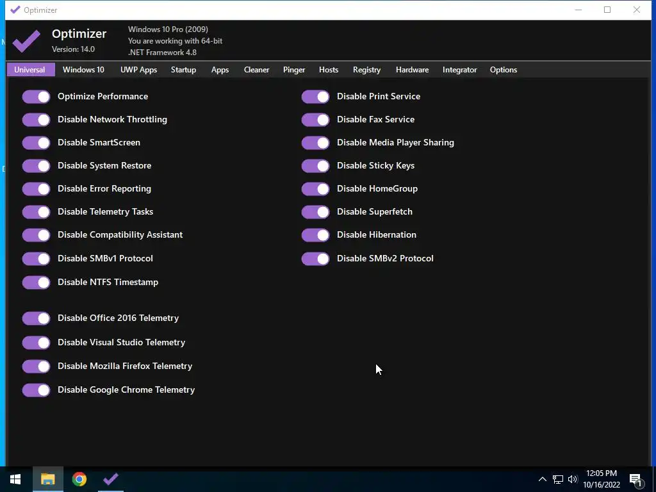
Task: Open the Windows Start menu
Action: pos(15,479)
